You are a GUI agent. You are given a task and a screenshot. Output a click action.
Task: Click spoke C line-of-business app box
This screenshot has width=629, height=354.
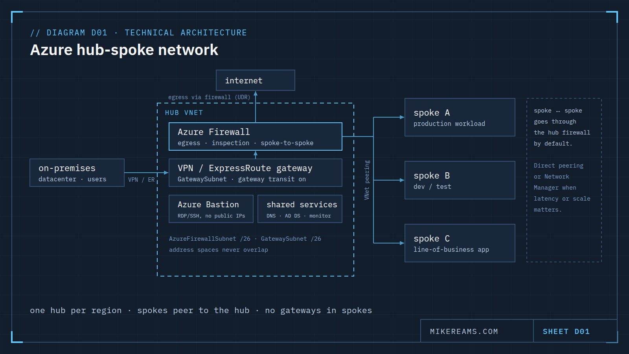460,243
